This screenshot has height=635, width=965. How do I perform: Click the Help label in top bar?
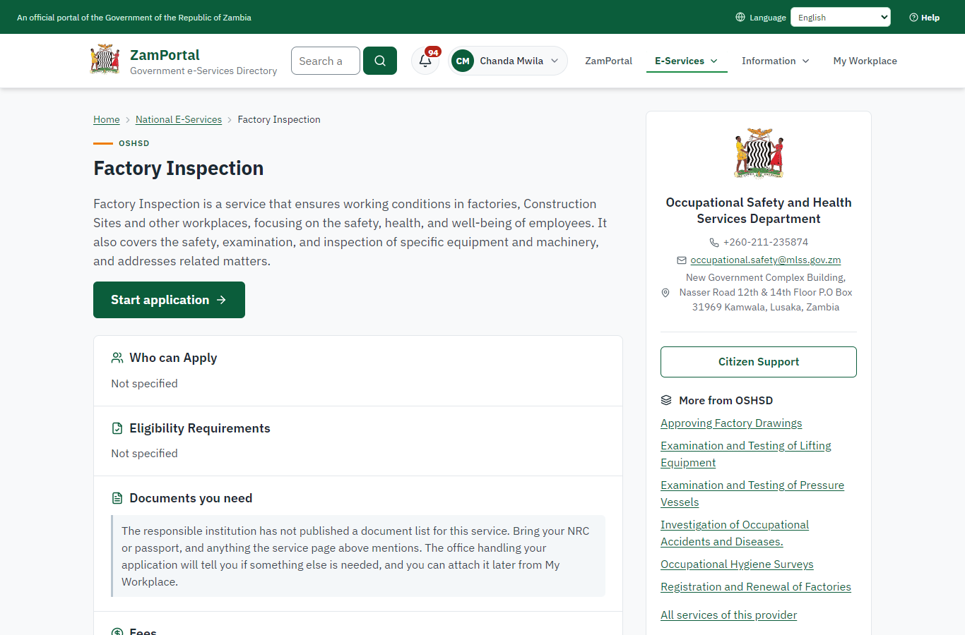pos(930,18)
